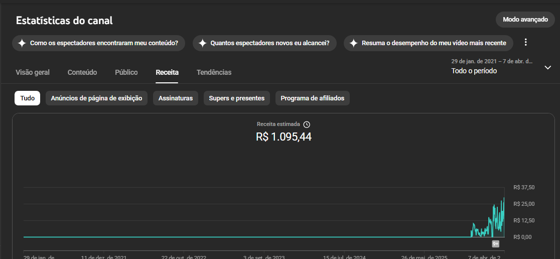Select the 'Tudo' revenue filter chip
The image size is (560, 259).
point(28,98)
